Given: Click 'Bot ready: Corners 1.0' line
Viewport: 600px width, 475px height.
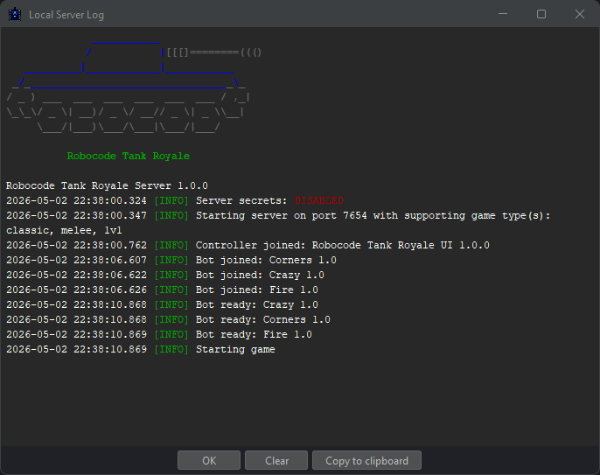Looking at the screenshot, I should 168,319.
